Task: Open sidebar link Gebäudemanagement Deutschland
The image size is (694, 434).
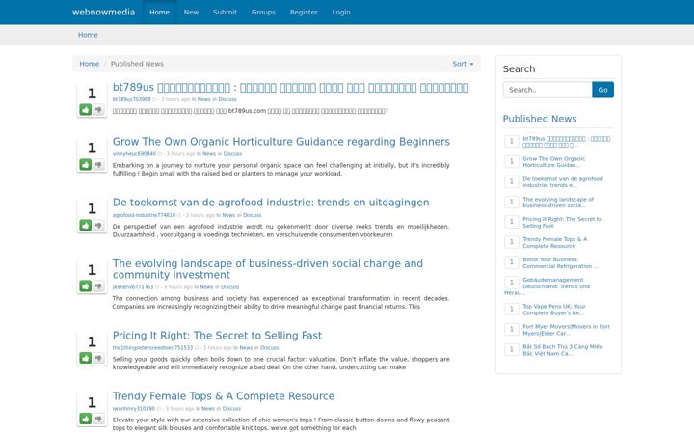Action: [x=556, y=284]
